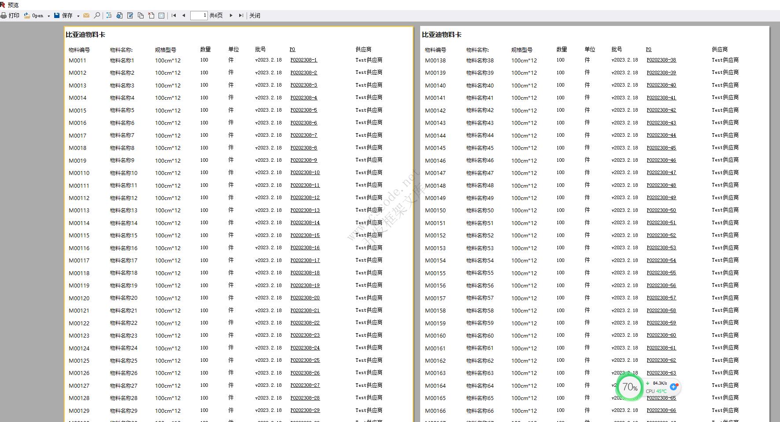Click the edit page pencil icon
This screenshot has height=422, width=780.
(x=130, y=15)
